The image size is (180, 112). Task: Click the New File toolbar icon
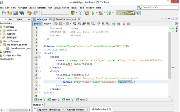pos(4,13)
